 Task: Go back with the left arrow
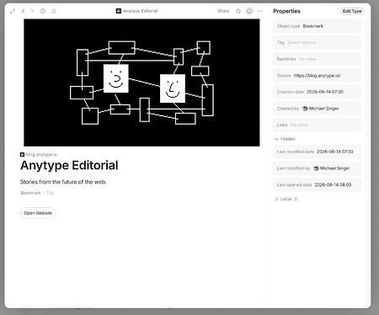point(24,11)
